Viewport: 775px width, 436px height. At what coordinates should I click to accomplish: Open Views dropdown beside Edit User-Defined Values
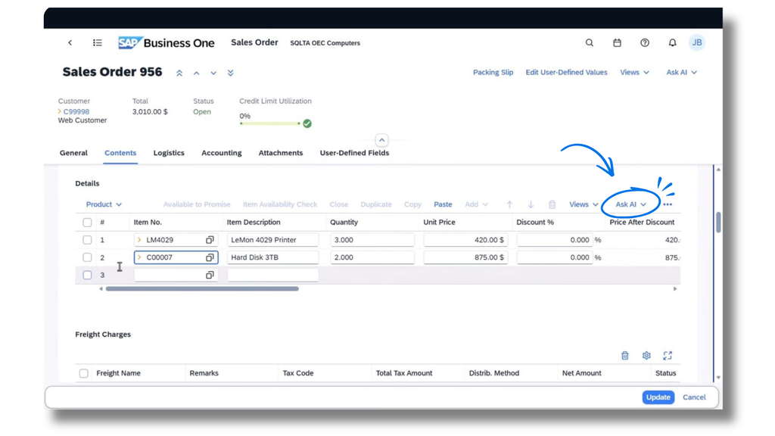(635, 72)
